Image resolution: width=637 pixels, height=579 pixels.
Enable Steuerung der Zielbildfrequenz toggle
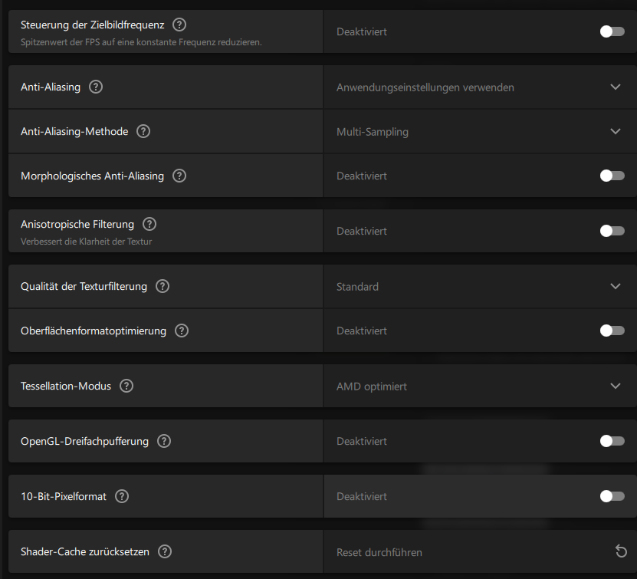pyautogui.click(x=612, y=31)
